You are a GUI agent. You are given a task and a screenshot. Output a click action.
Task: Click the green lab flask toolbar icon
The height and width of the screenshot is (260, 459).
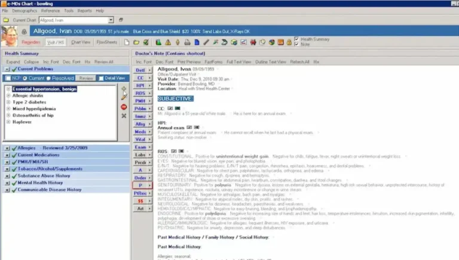tap(158, 42)
